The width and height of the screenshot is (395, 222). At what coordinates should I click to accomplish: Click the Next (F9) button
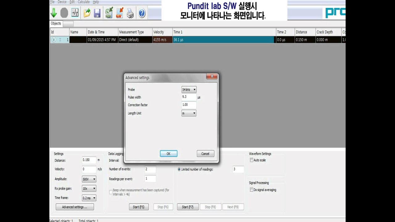click(233, 207)
